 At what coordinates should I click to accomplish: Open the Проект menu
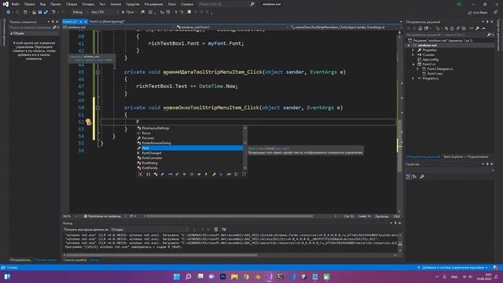[x=56, y=4]
